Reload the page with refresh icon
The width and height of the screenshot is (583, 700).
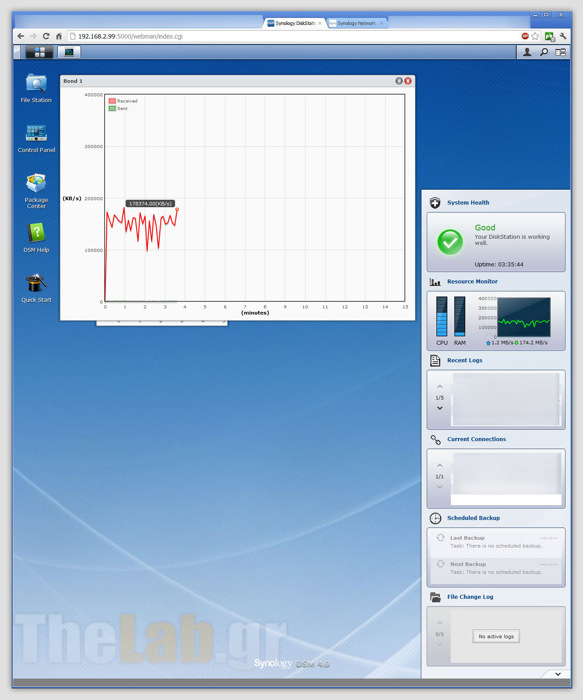(46, 36)
